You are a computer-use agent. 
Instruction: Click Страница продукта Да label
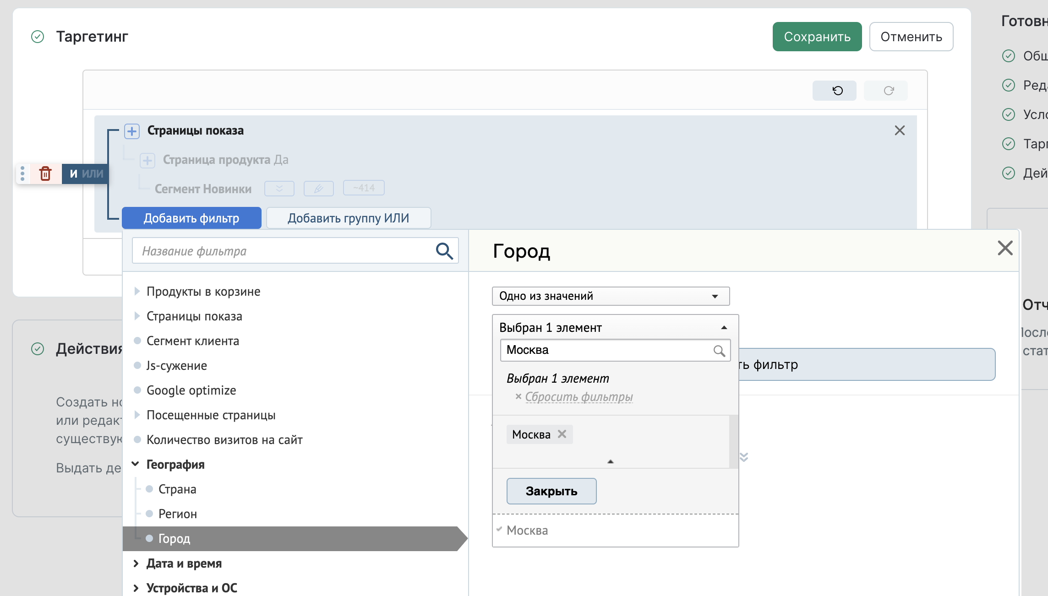tap(226, 160)
